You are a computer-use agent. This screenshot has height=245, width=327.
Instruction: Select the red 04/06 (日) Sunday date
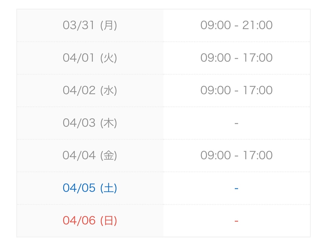[90, 220]
